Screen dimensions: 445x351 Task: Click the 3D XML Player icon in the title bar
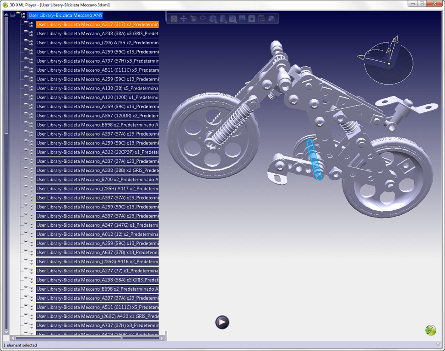[x=5, y=5]
